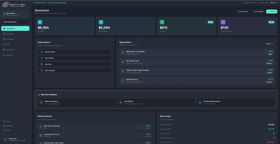Click the inventory value cube icon on $8,394 card
This screenshot has height=144, width=280.
tap(40, 22)
